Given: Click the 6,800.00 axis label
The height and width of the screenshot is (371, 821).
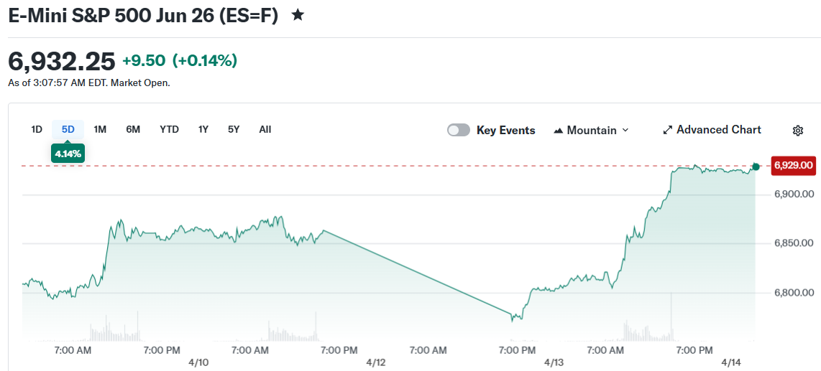Looking at the screenshot, I should click(x=794, y=293).
